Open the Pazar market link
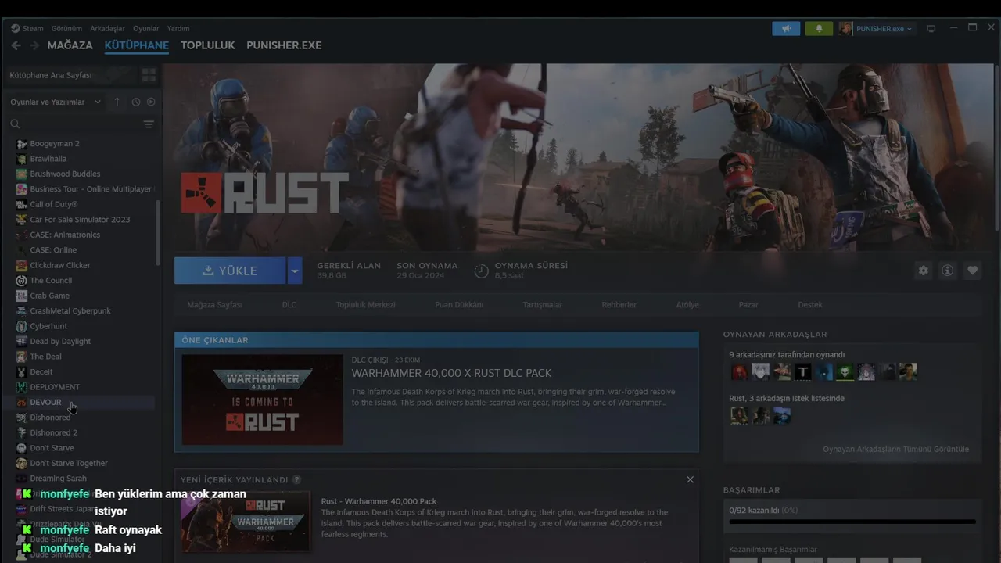Viewport: 1001px width, 563px height. (748, 305)
